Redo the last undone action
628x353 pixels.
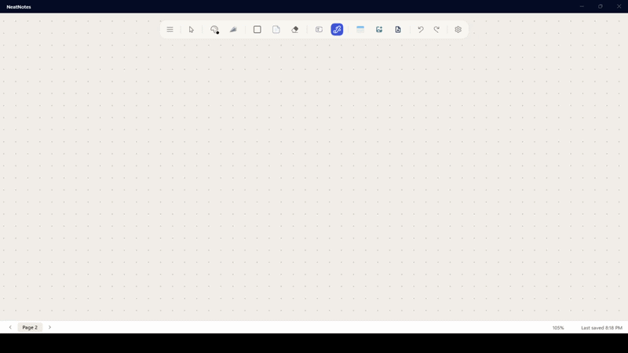pos(437,30)
